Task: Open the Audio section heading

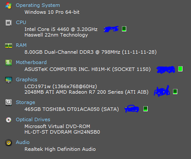Action: tap(23, 142)
